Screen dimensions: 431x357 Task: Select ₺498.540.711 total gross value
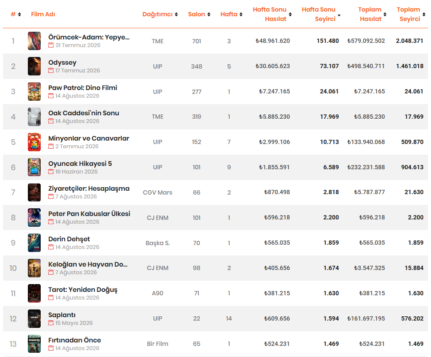tap(366, 66)
